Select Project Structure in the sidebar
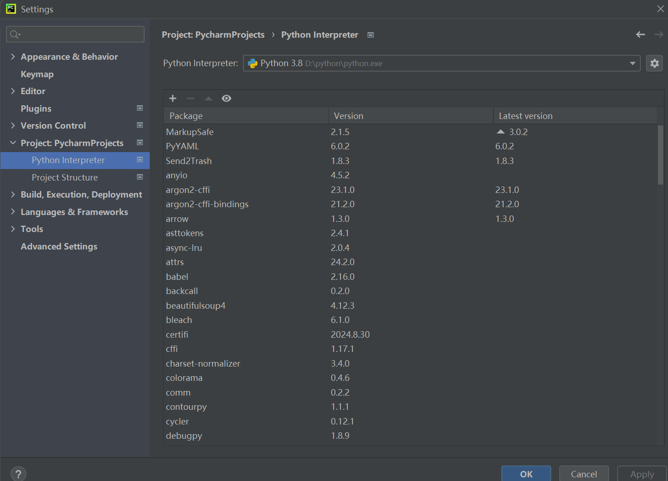This screenshot has height=481, width=668. [65, 177]
